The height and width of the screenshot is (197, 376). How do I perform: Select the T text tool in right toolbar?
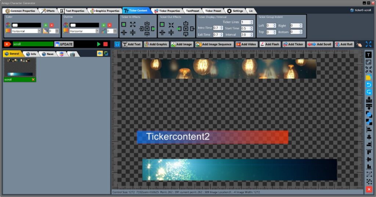(369, 55)
